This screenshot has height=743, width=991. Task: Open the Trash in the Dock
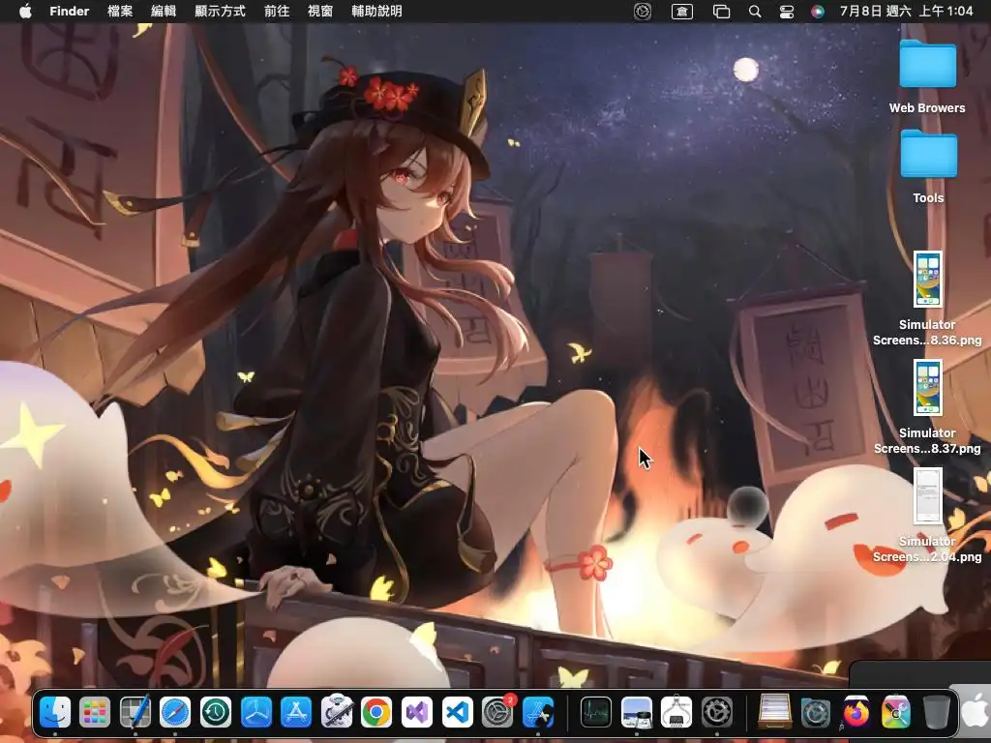(x=937, y=712)
